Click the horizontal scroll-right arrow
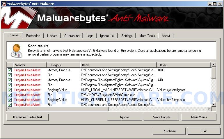This screenshot has width=224, height=139. pyautogui.click(x=209, y=109)
